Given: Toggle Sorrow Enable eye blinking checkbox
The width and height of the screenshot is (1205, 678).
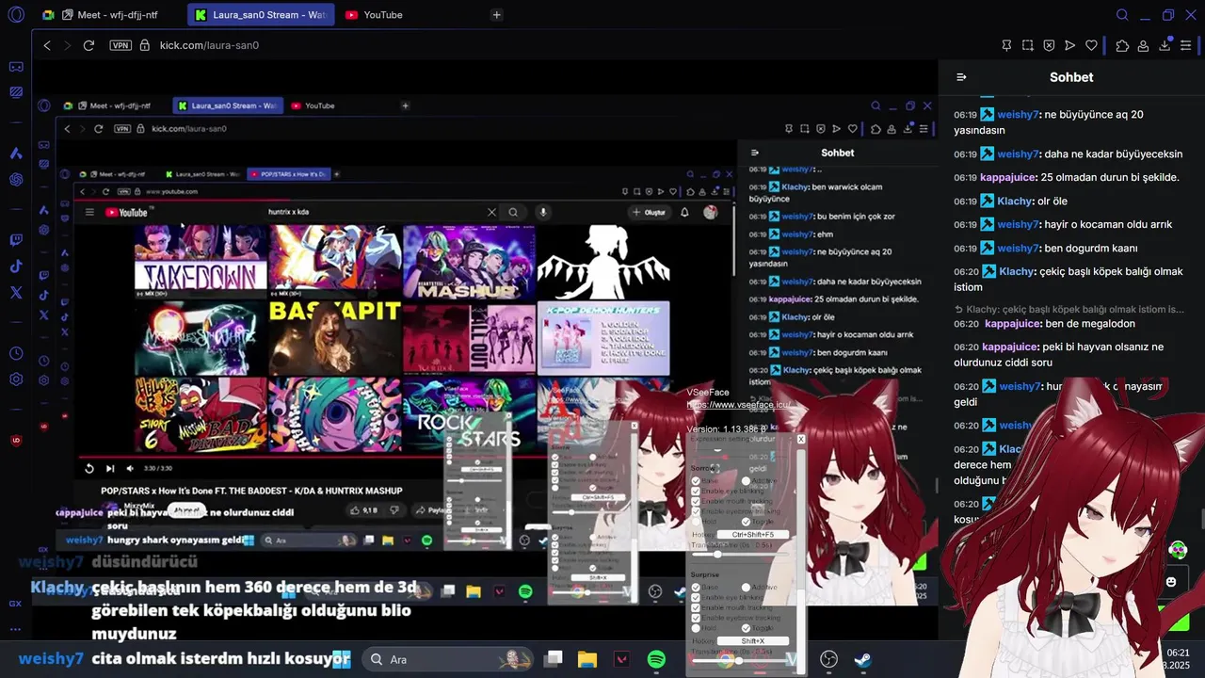Looking at the screenshot, I should point(696,492).
